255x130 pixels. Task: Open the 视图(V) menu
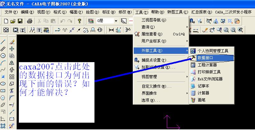click(44, 12)
